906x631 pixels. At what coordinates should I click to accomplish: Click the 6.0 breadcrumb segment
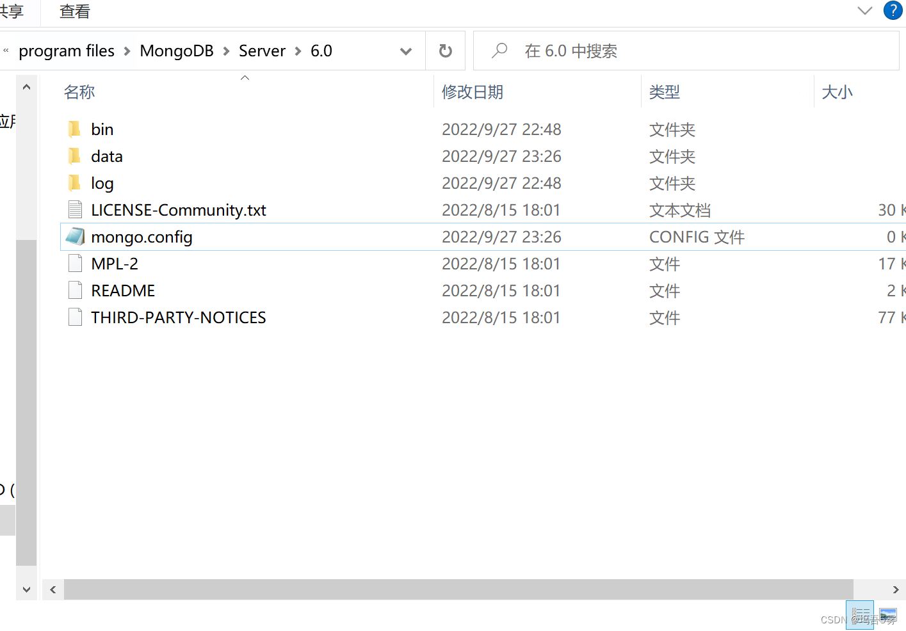click(321, 51)
